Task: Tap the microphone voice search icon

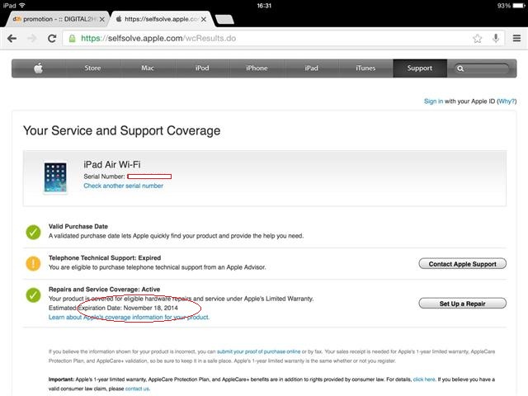Action: [x=496, y=38]
